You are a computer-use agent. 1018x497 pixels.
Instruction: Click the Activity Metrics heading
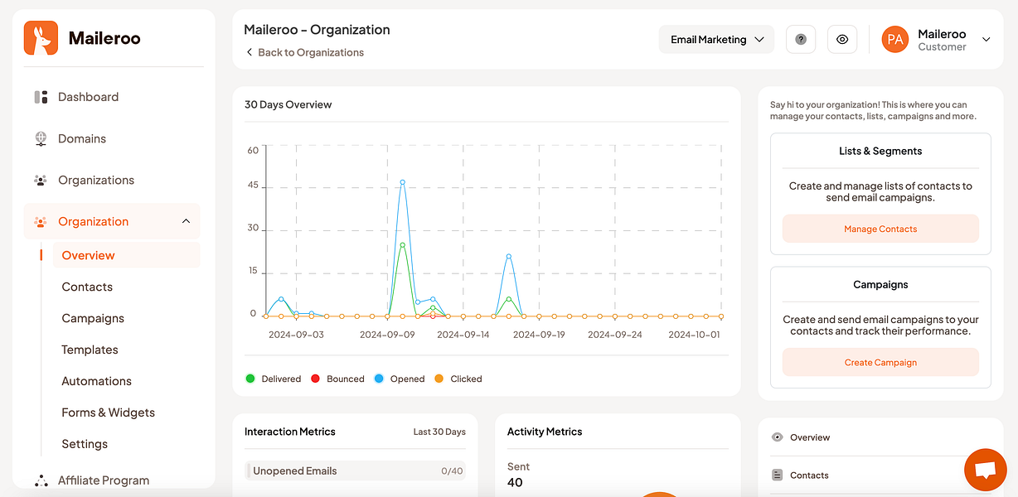pos(545,432)
